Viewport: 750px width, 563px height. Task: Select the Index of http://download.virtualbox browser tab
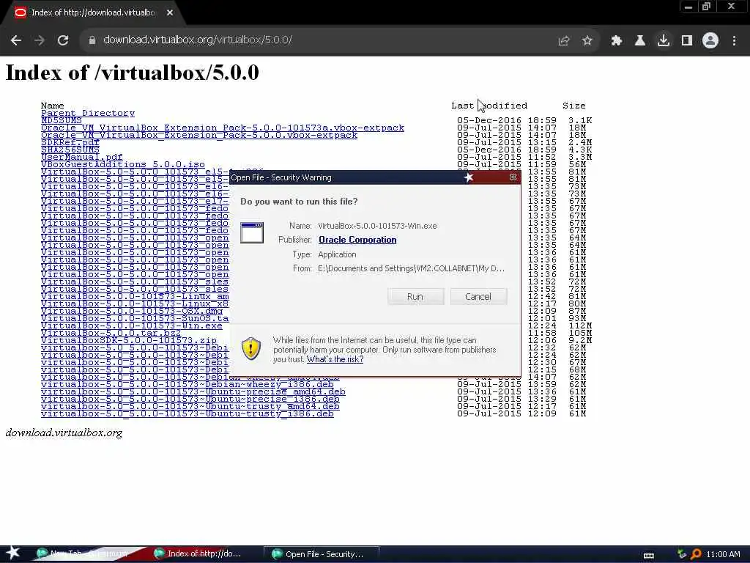[x=93, y=13]
